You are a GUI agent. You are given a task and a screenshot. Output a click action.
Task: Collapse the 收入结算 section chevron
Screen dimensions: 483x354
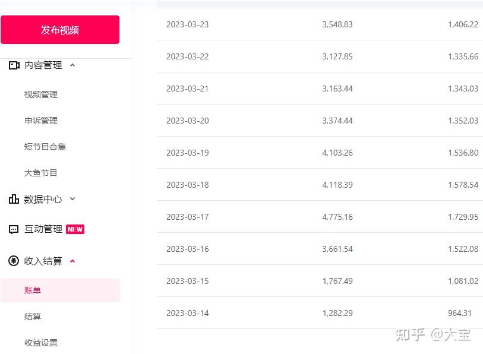tap(72, 261)
